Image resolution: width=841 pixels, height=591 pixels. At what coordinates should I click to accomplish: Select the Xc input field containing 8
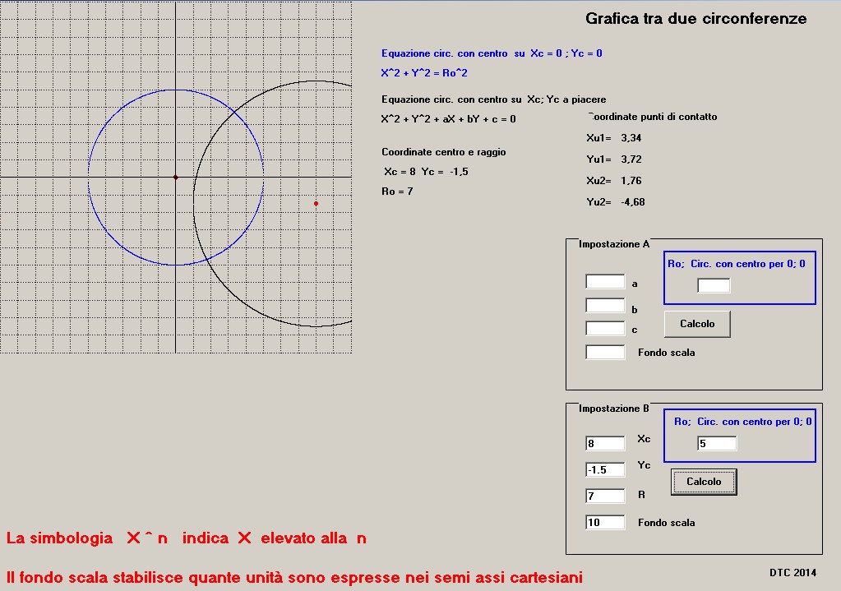click(605, 444)
